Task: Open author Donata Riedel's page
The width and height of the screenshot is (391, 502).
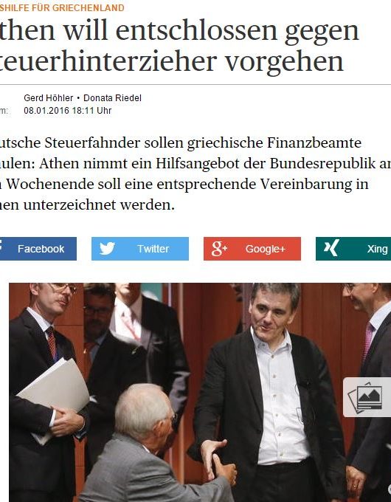Action: pyautogui.click(x=112, y=98)
